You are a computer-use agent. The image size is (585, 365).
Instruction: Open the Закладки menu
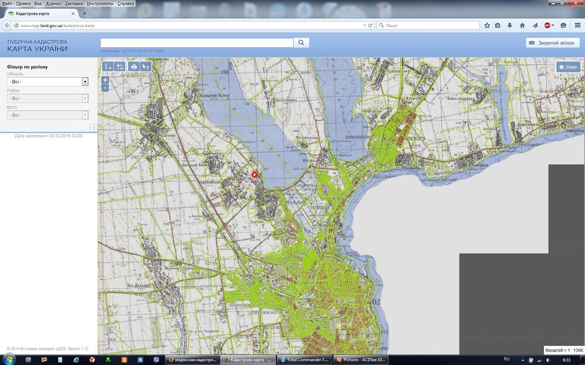click(x=74, y=4)
